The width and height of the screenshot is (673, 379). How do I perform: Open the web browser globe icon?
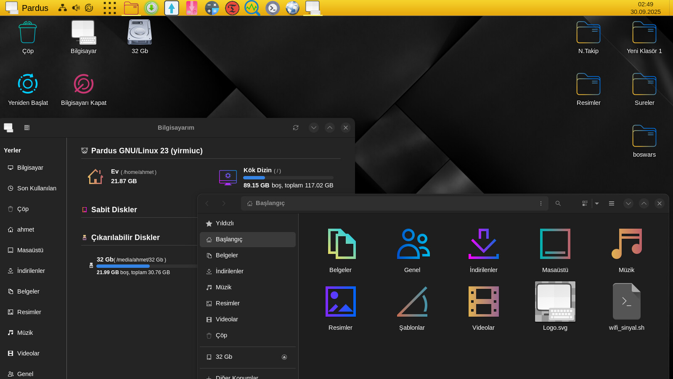tap(292, 8)
